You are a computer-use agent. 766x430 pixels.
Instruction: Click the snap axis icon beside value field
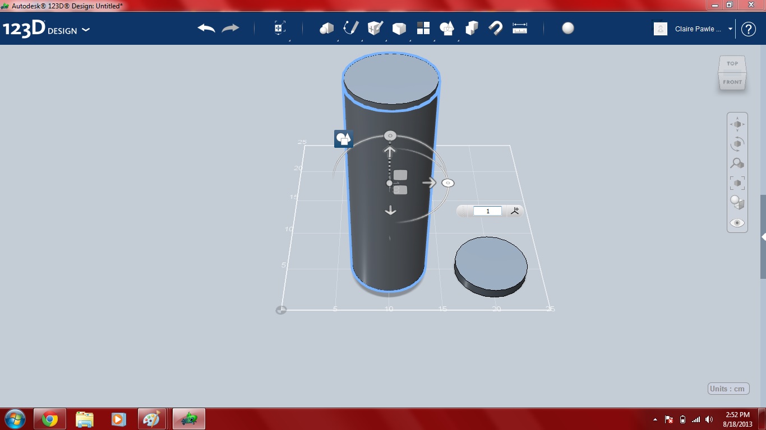point(515,211)
